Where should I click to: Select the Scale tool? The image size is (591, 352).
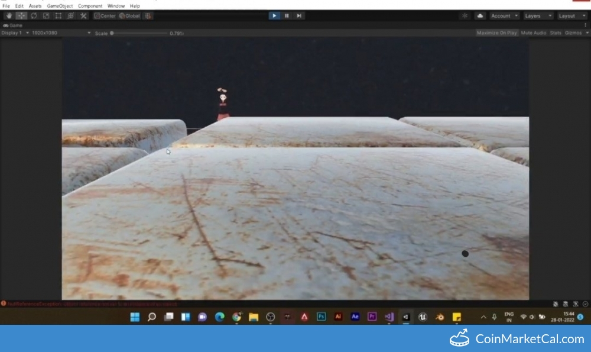[46, 16]
